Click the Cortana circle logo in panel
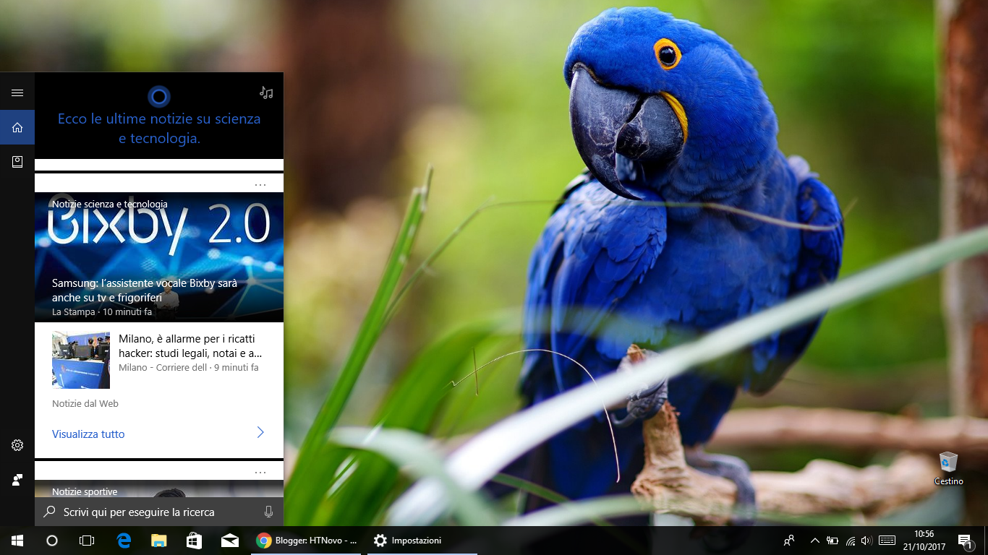Screen dimensions: 988x555 coord(159,96)
